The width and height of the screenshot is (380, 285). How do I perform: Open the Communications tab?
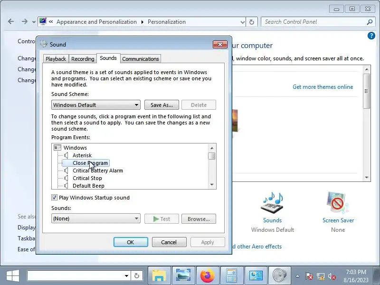[x=141, y=59]
